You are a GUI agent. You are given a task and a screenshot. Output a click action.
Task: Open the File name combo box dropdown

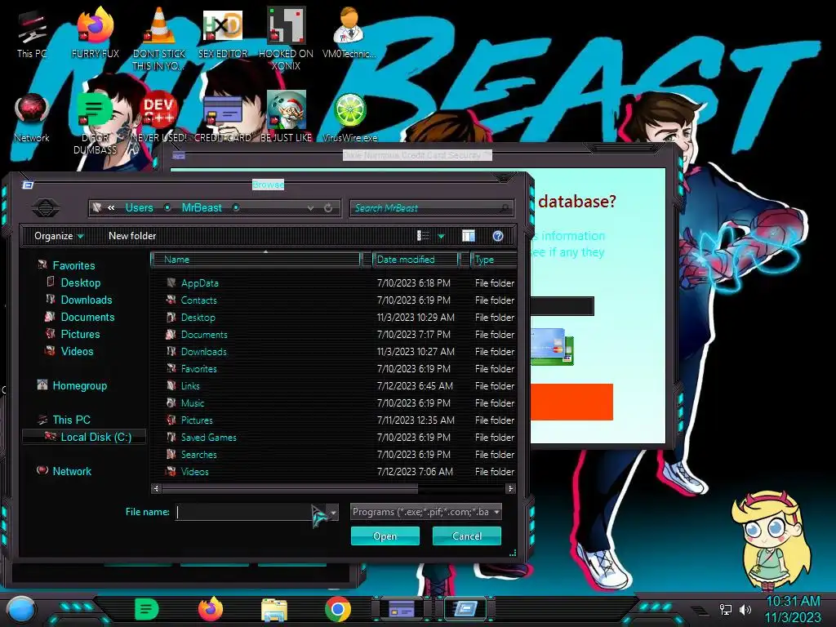334,513
